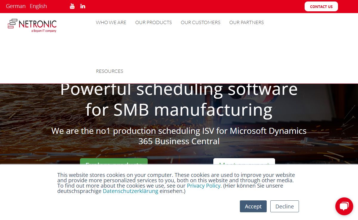The width and height of the screenshot is (358, 220).
Task: Decline the cookies
Action: 285,206
